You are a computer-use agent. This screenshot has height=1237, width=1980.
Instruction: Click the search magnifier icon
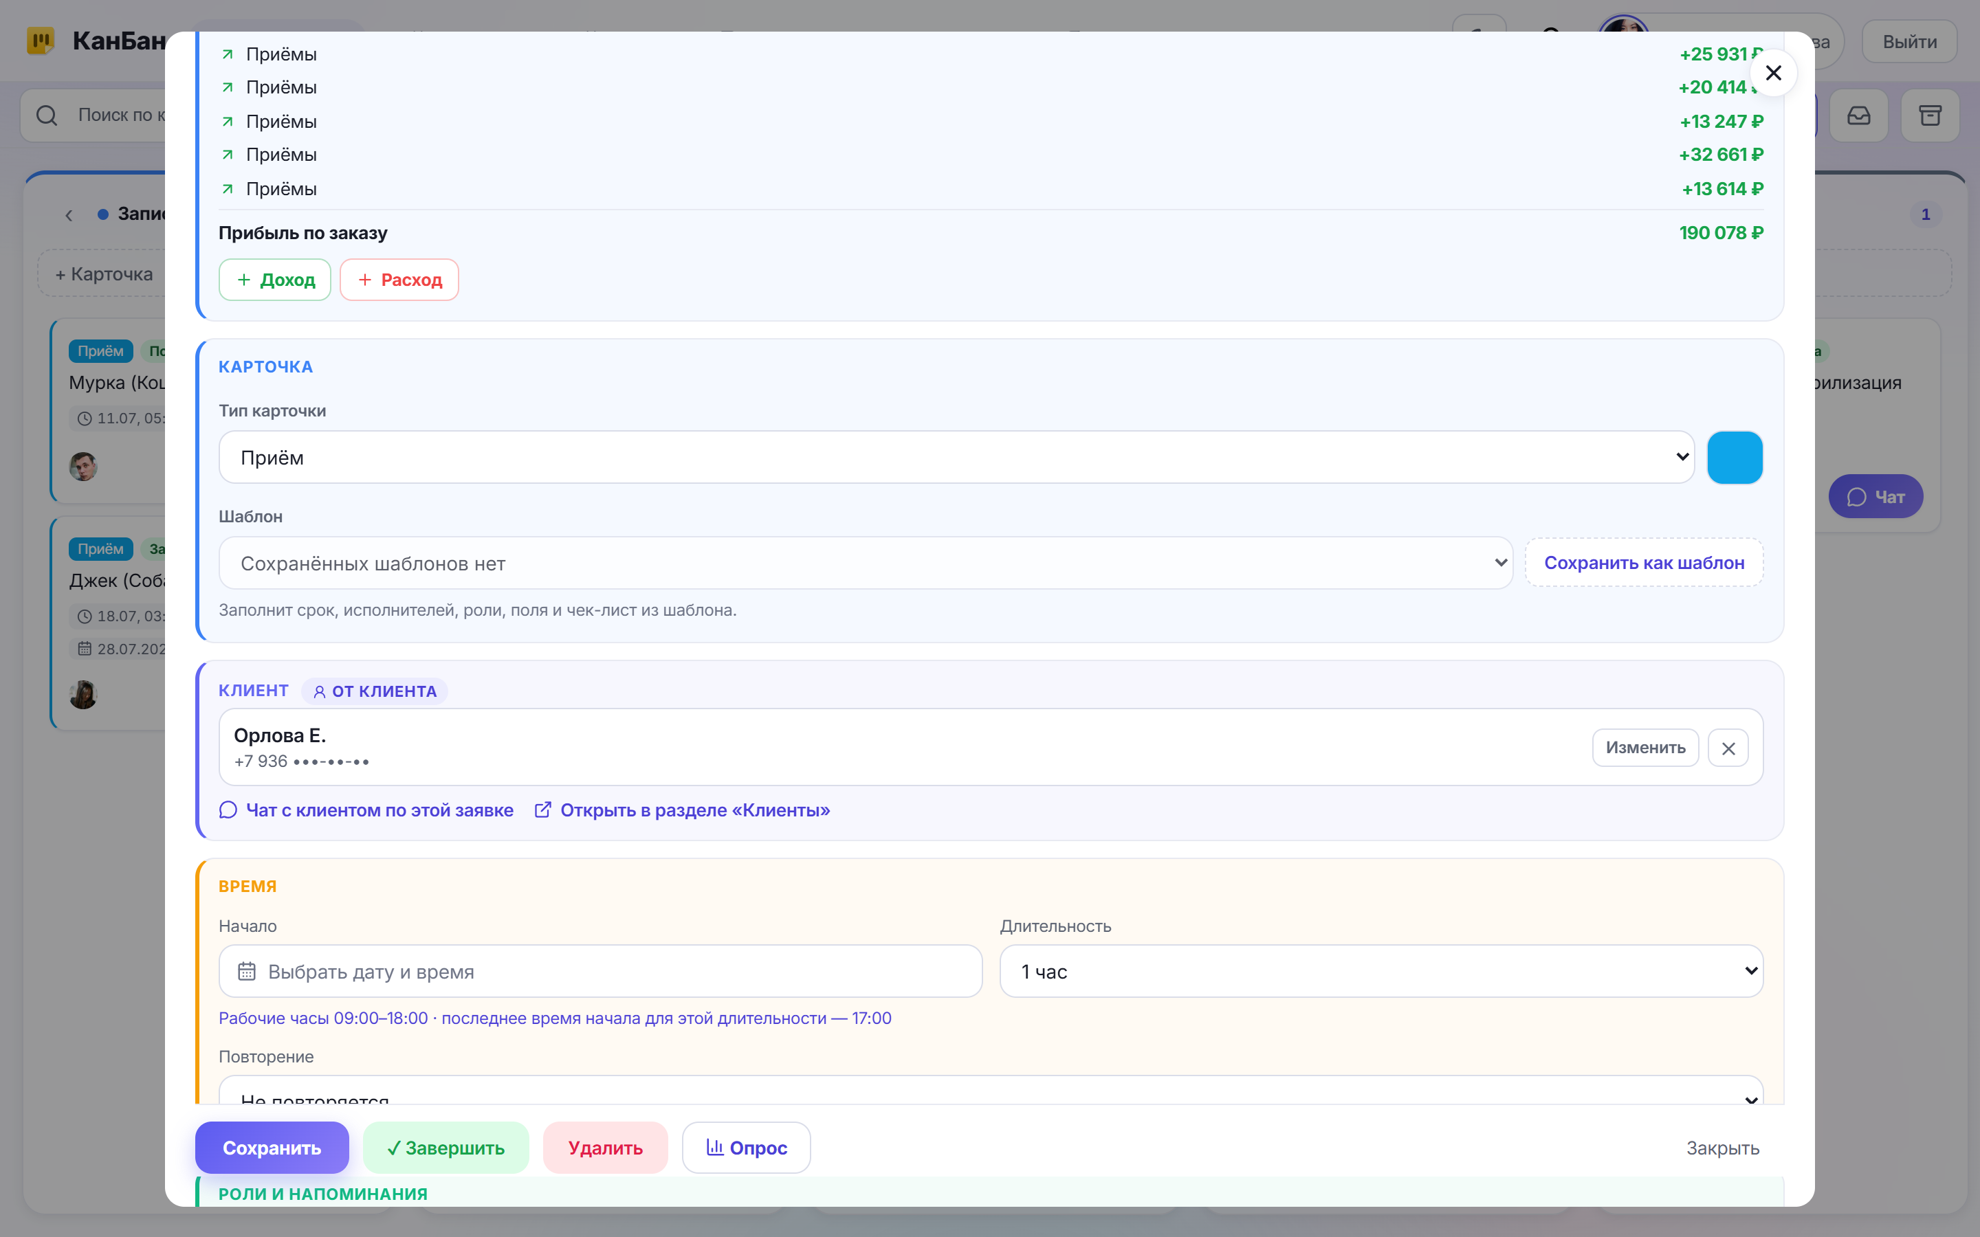pyautogui.click(x=47, y=115)
